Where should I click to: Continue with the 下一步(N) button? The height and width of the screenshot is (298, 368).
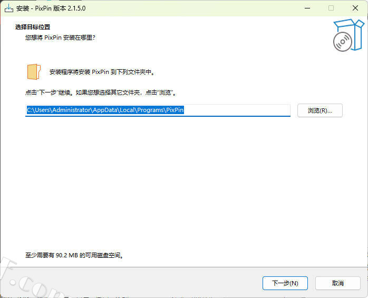(x=285, y=283)
